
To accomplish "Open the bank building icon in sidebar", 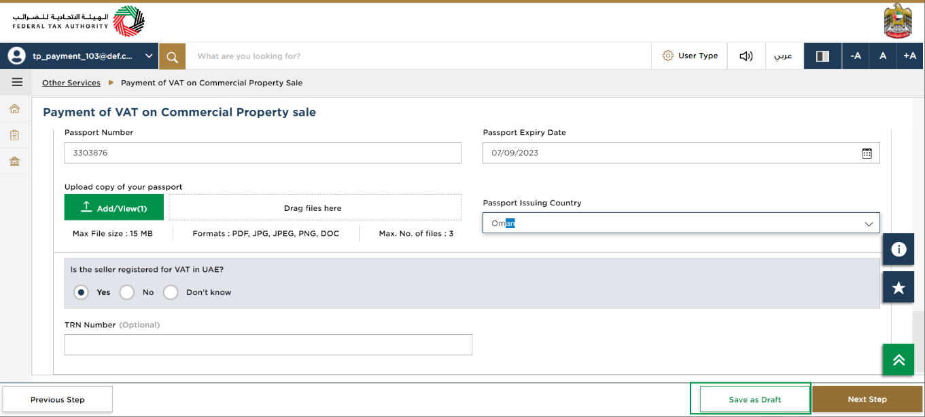I will click(15, 161).
